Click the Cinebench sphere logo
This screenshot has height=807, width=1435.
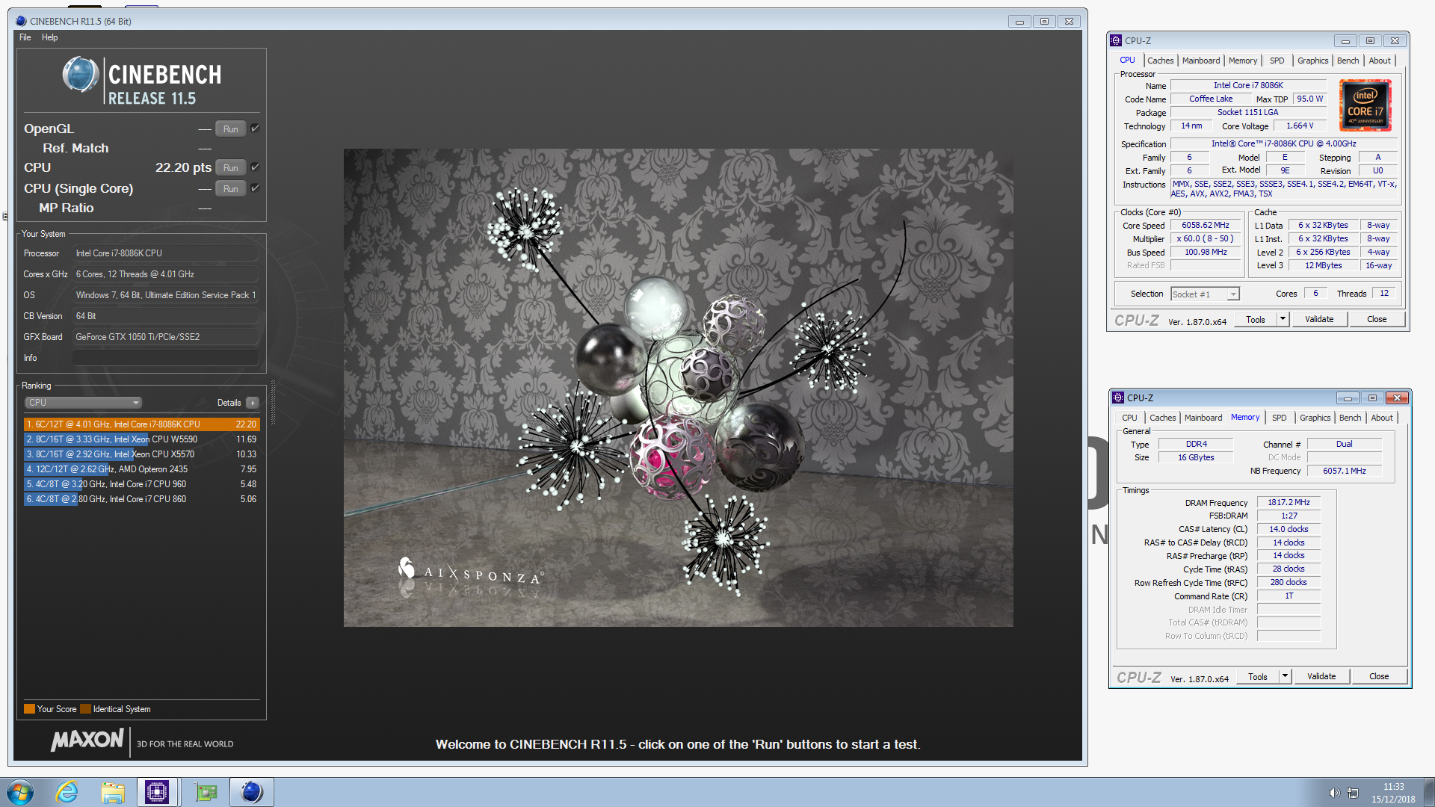point(81,75)
